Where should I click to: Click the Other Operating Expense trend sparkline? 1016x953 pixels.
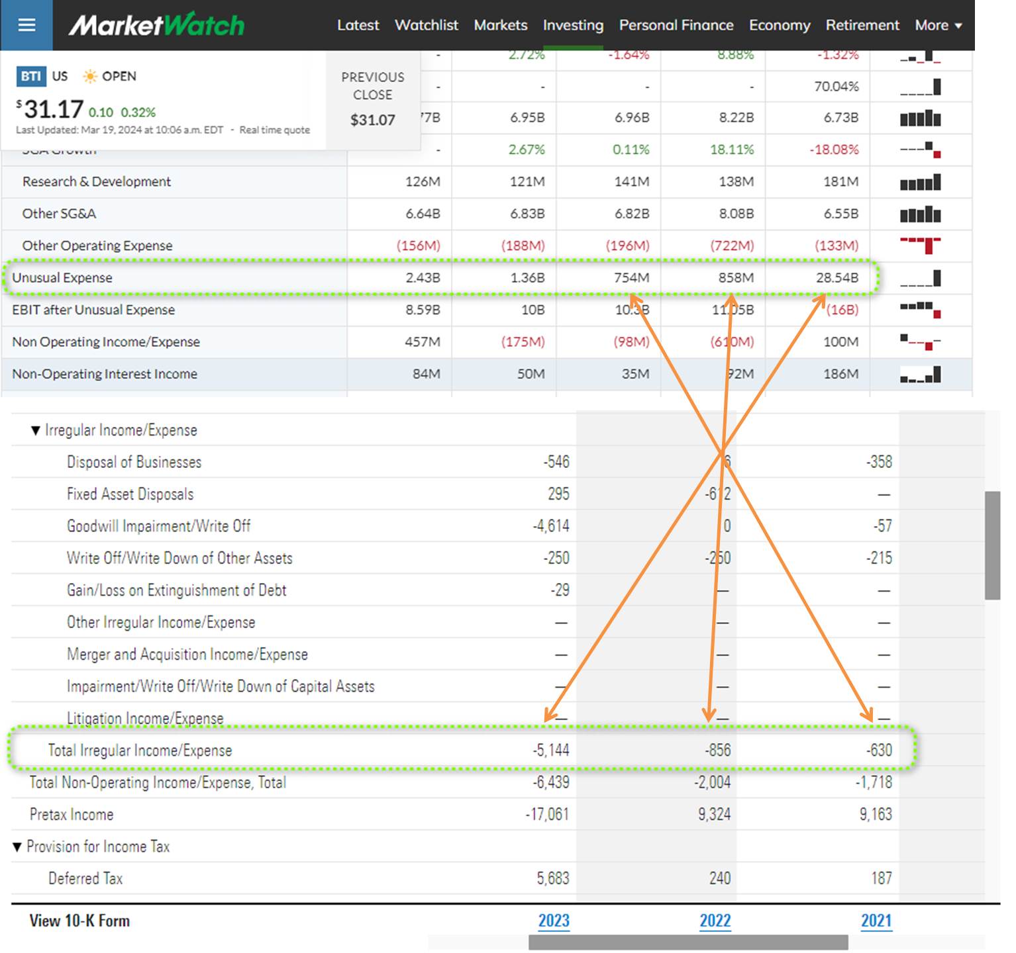[920, 246]
